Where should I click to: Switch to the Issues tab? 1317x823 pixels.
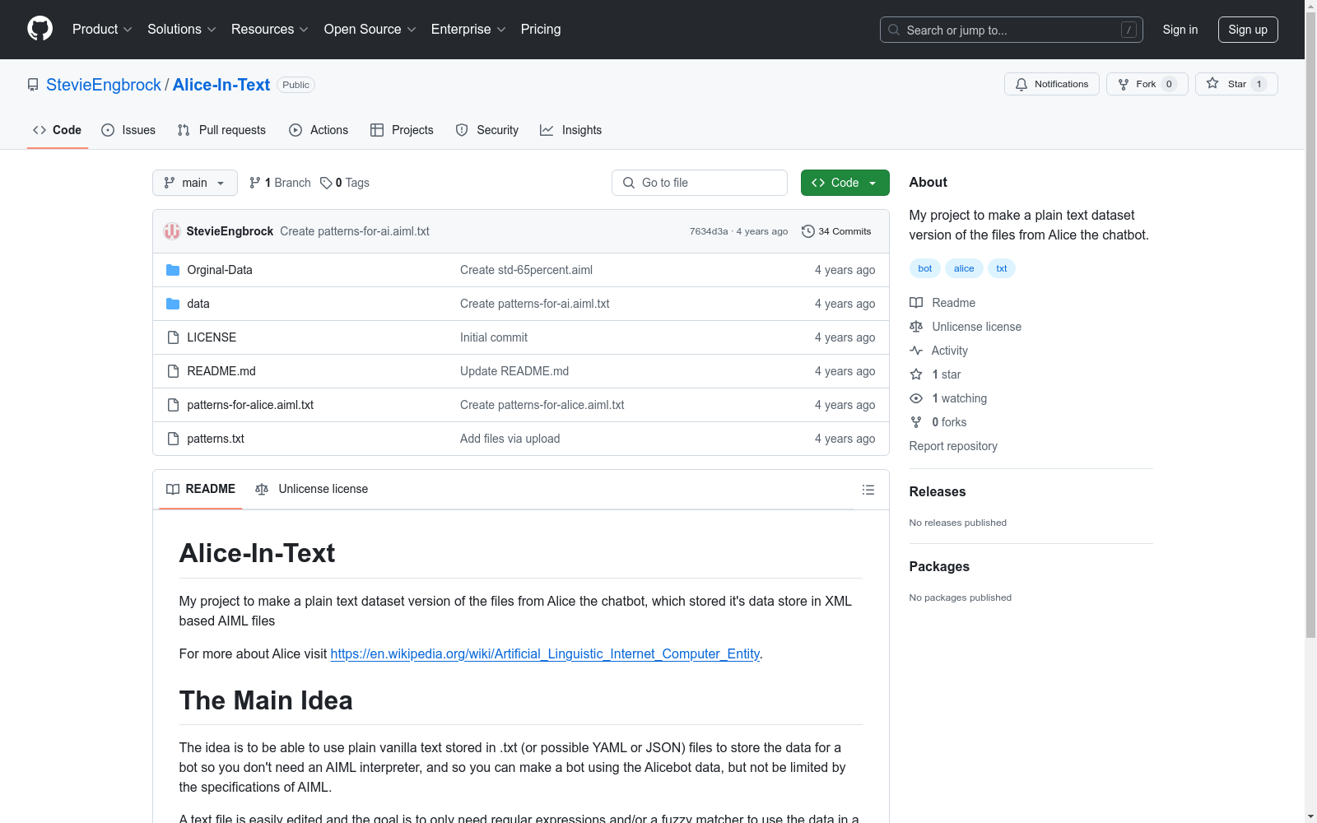coord(128,130)
